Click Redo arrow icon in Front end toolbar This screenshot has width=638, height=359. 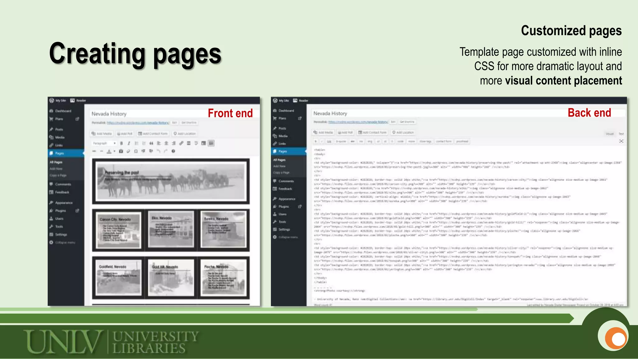click(166, 151)
